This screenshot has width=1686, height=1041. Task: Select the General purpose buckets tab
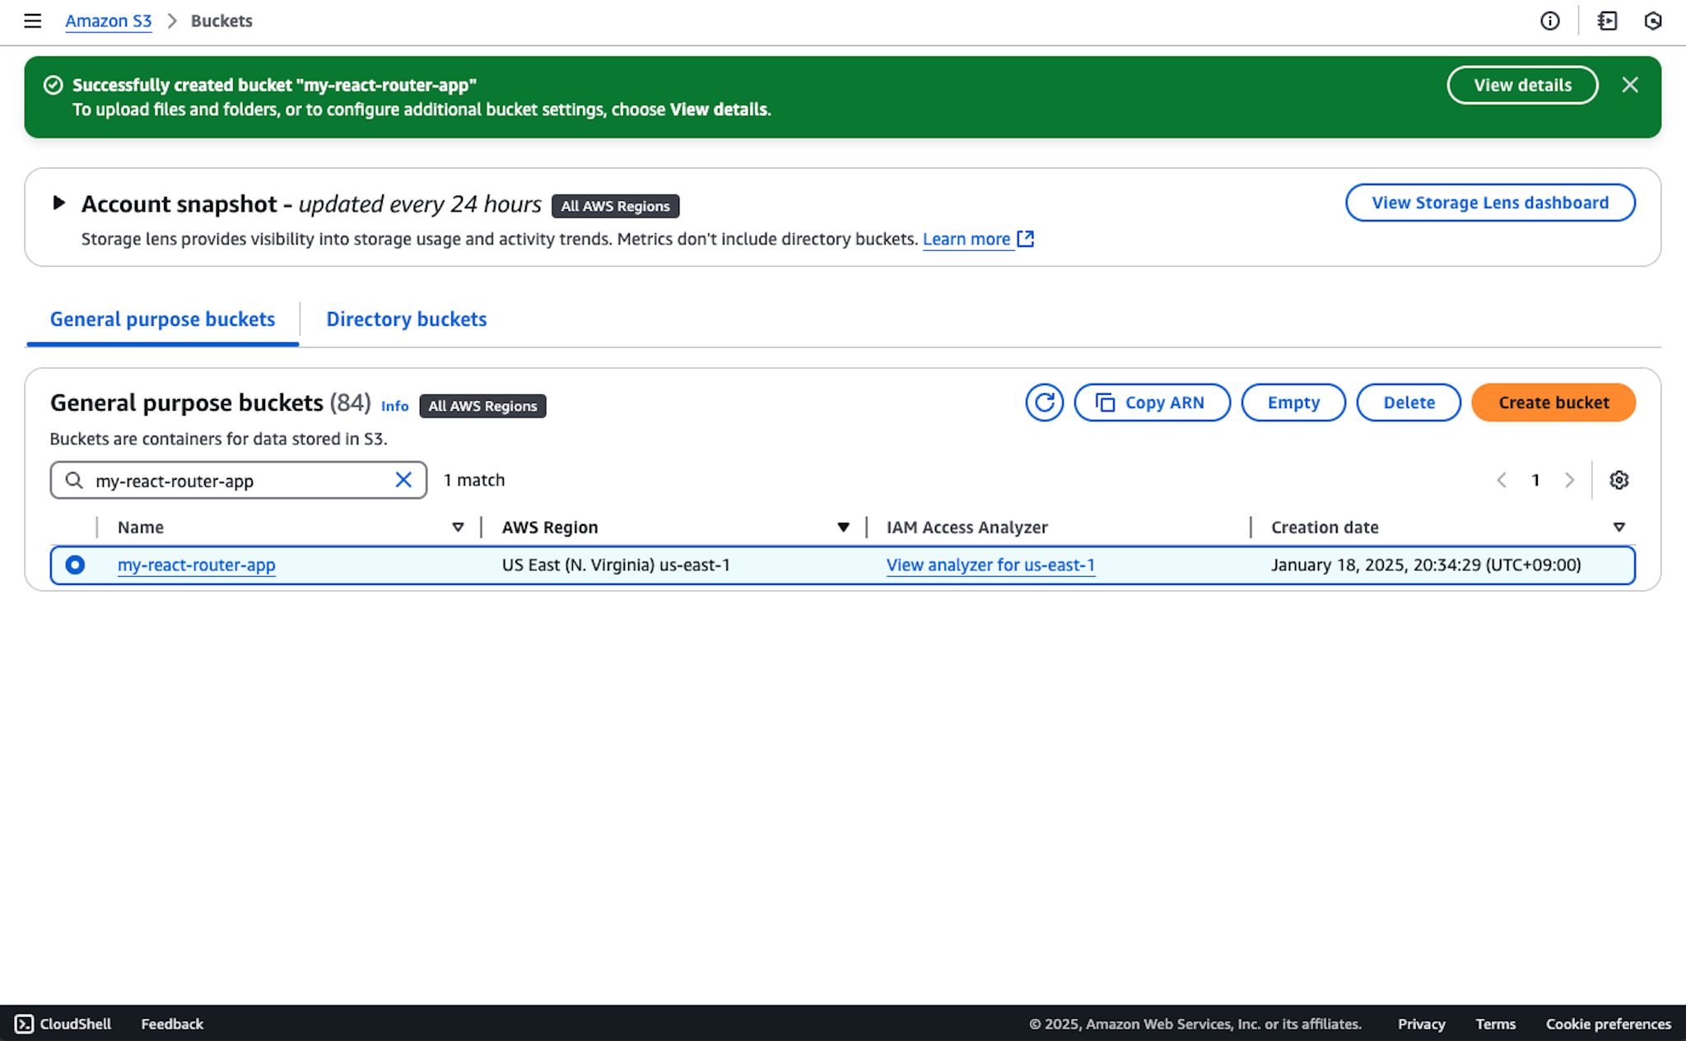coord(162,319)
